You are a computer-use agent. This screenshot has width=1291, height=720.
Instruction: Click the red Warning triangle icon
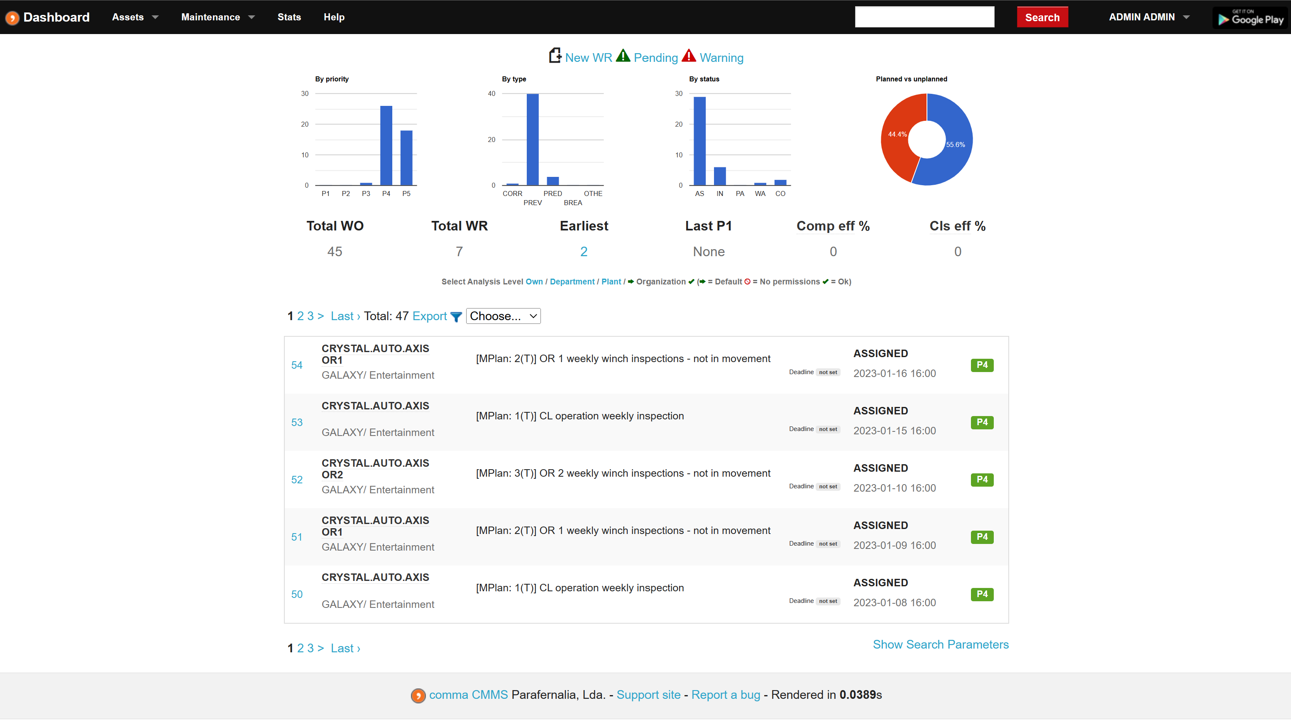pos(689,56)
